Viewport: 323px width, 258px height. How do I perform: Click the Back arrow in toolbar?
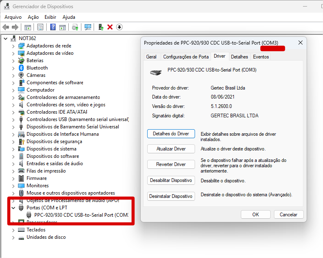(x=6, y=27)
